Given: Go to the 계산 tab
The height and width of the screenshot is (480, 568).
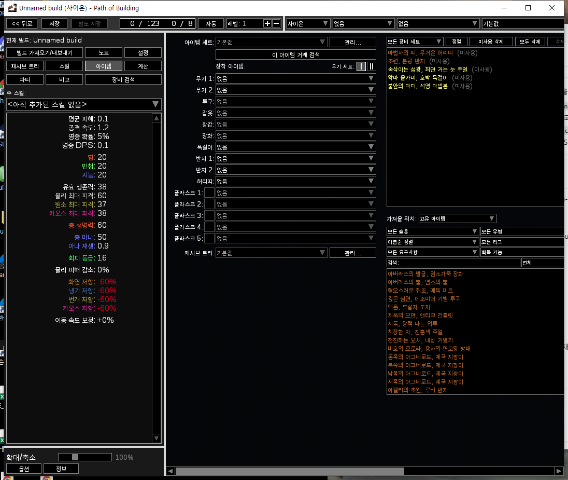Looking at the screenshot, I should 143,66.
